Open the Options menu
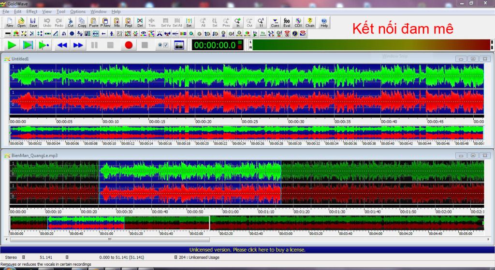The height and width of the screenshot is (270, 495). click(78, 12)
